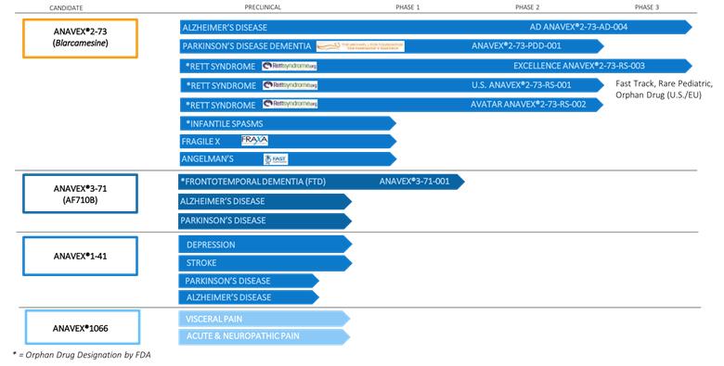724x366 pixels.
Task: Click the FRAXA logo on Fragile X bar
Action: click(x=254, y=141)
